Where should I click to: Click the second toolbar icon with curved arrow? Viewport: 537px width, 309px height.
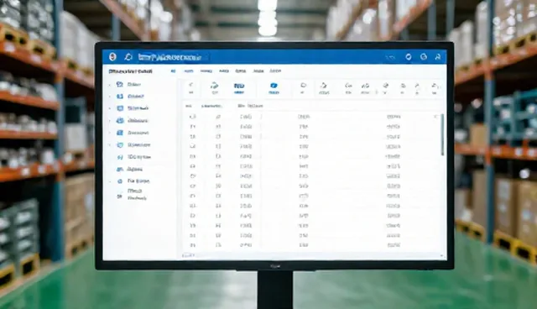pos(215,88)
